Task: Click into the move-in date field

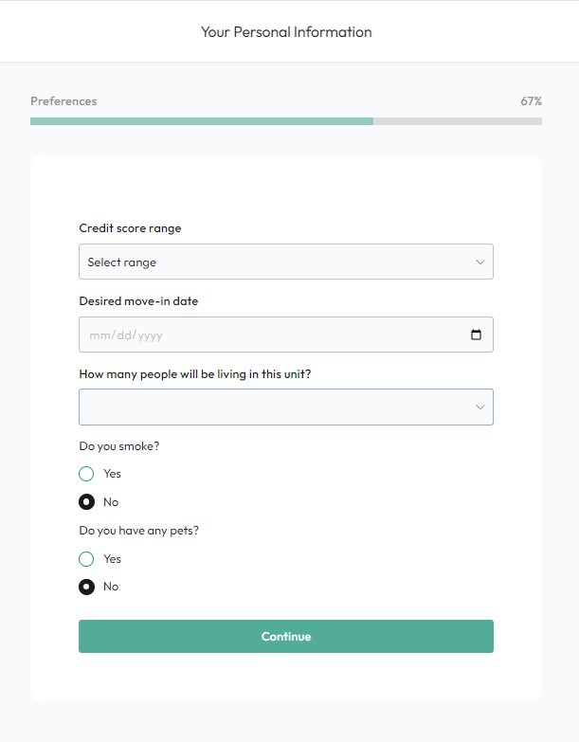Action: coord(286,335)
